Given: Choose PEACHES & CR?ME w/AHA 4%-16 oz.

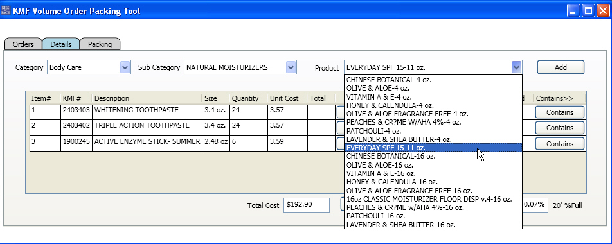Looking at the screenshot, I should pos(433,208).
